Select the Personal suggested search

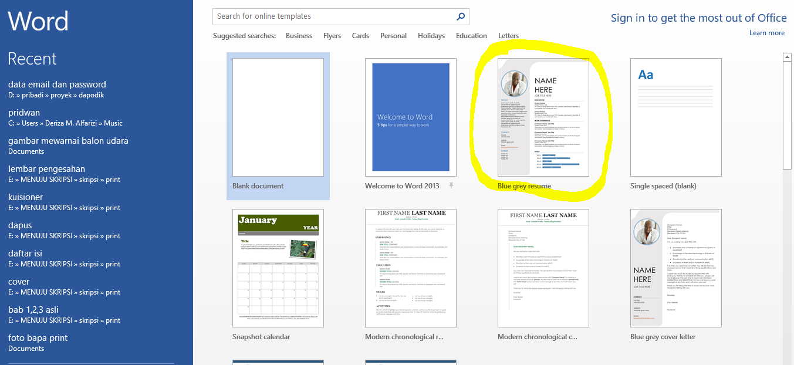coord(393,36)
